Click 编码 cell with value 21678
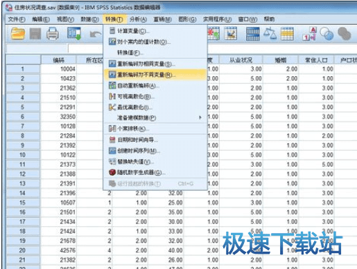The image size is (357, 269). pyautogui.click(x=59, y=241)
